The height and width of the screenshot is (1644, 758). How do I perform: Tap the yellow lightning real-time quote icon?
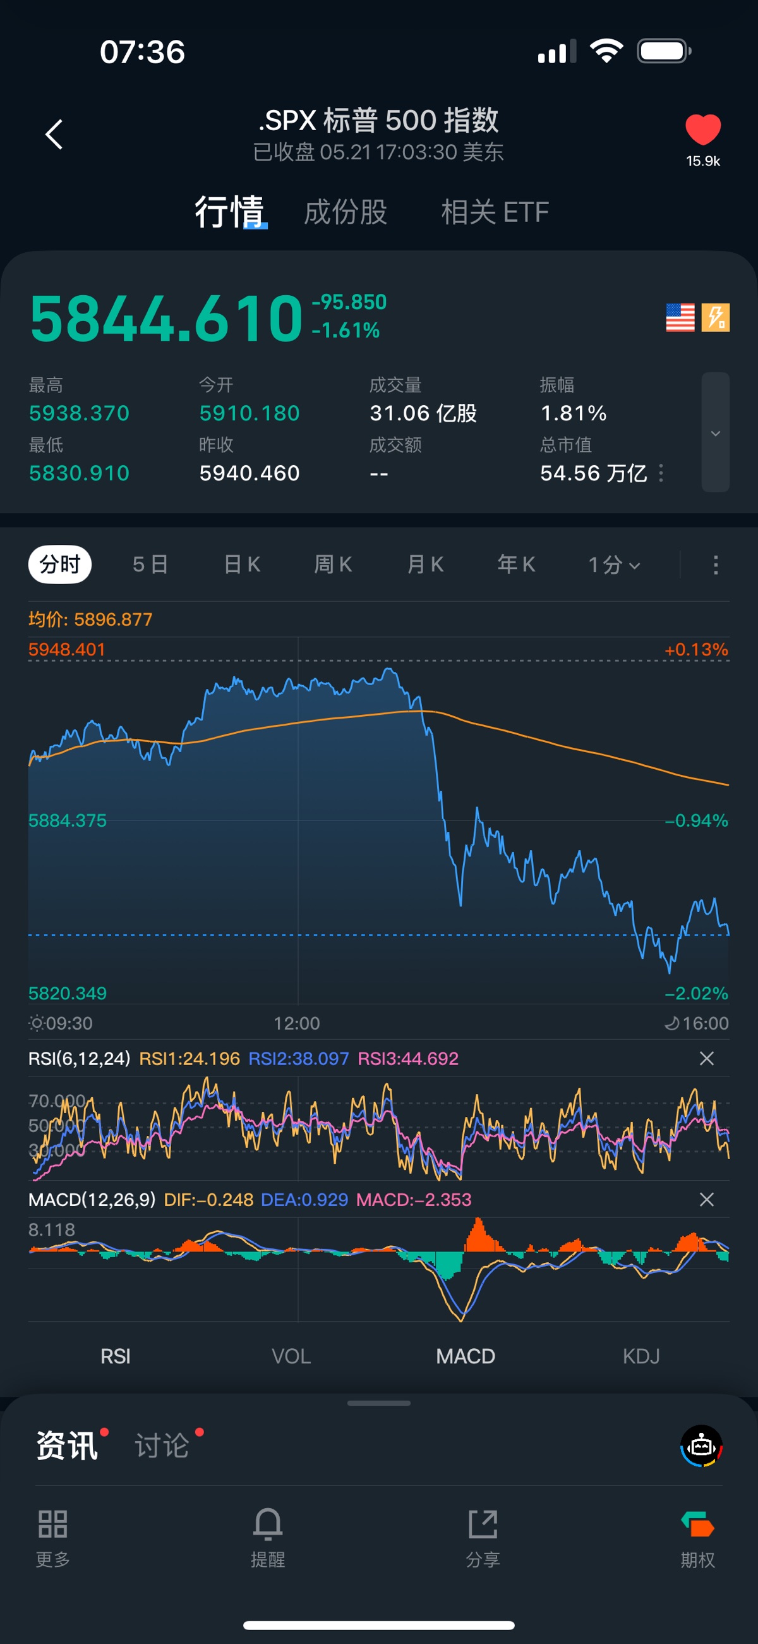point(715,317)
